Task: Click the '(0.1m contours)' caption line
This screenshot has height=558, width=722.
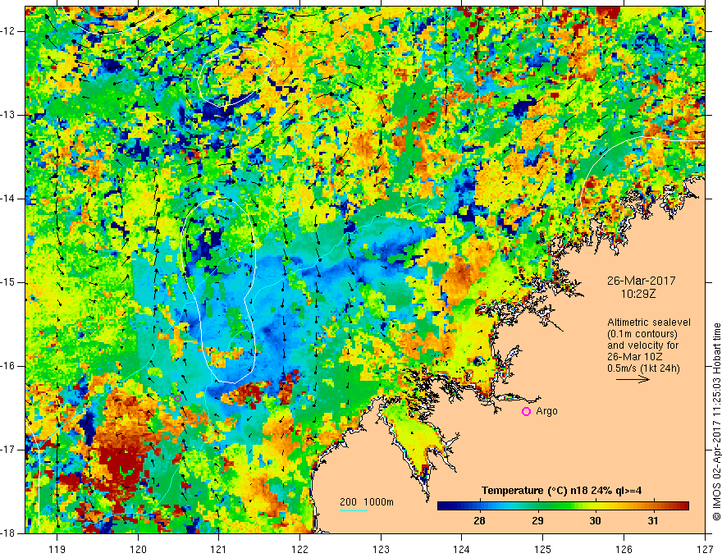Action: point(642,334)
